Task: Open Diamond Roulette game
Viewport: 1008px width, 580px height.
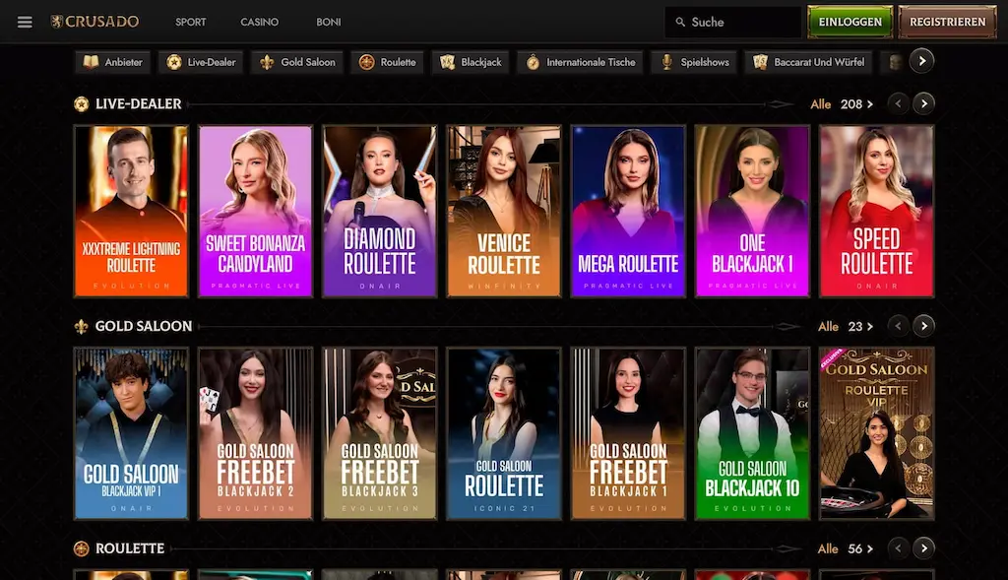Action: coord(379,211)
